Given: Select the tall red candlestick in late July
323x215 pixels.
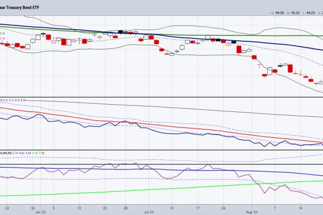Looking at the screenshot, I should [x=239, y=50].
